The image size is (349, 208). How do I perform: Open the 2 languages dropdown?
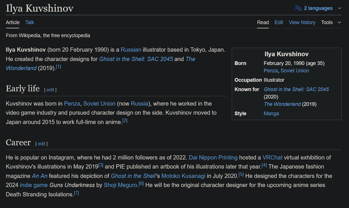click(318, 8)
